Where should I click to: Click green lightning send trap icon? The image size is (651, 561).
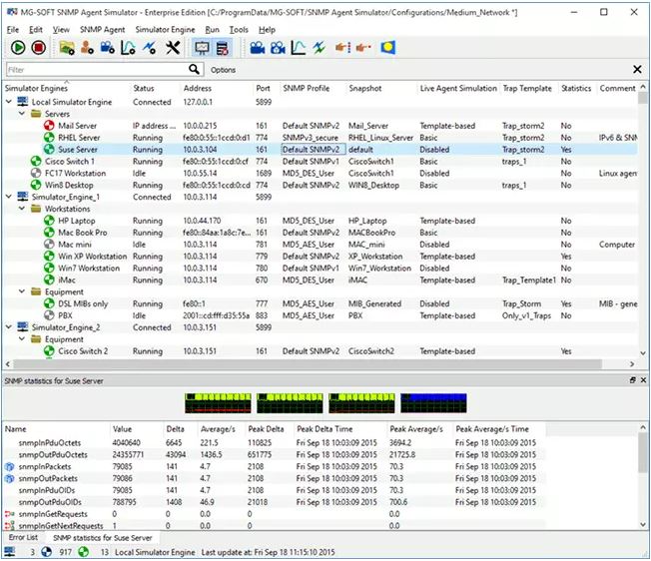coord(319,48)
